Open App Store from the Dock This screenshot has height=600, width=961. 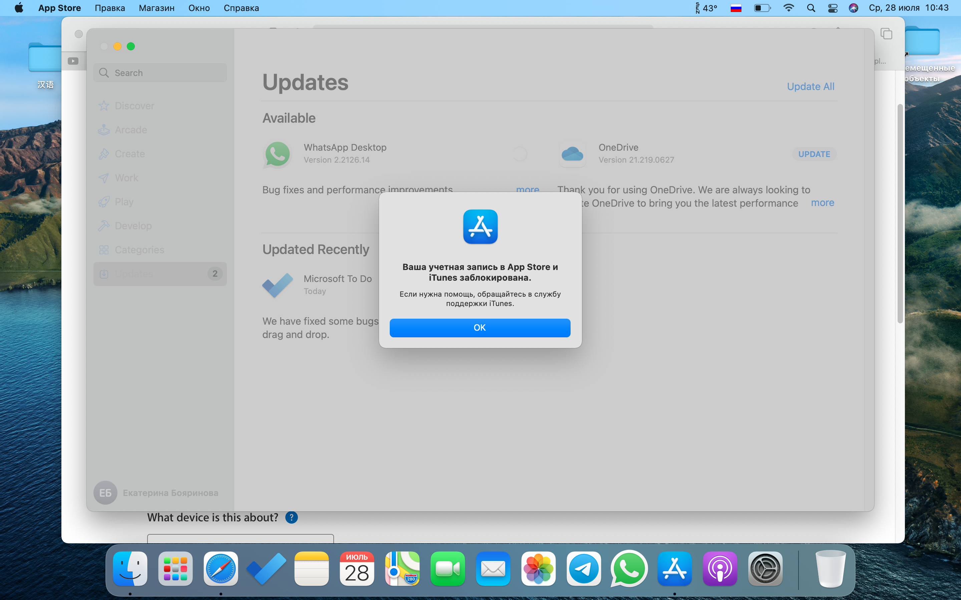tap(674, 569)
